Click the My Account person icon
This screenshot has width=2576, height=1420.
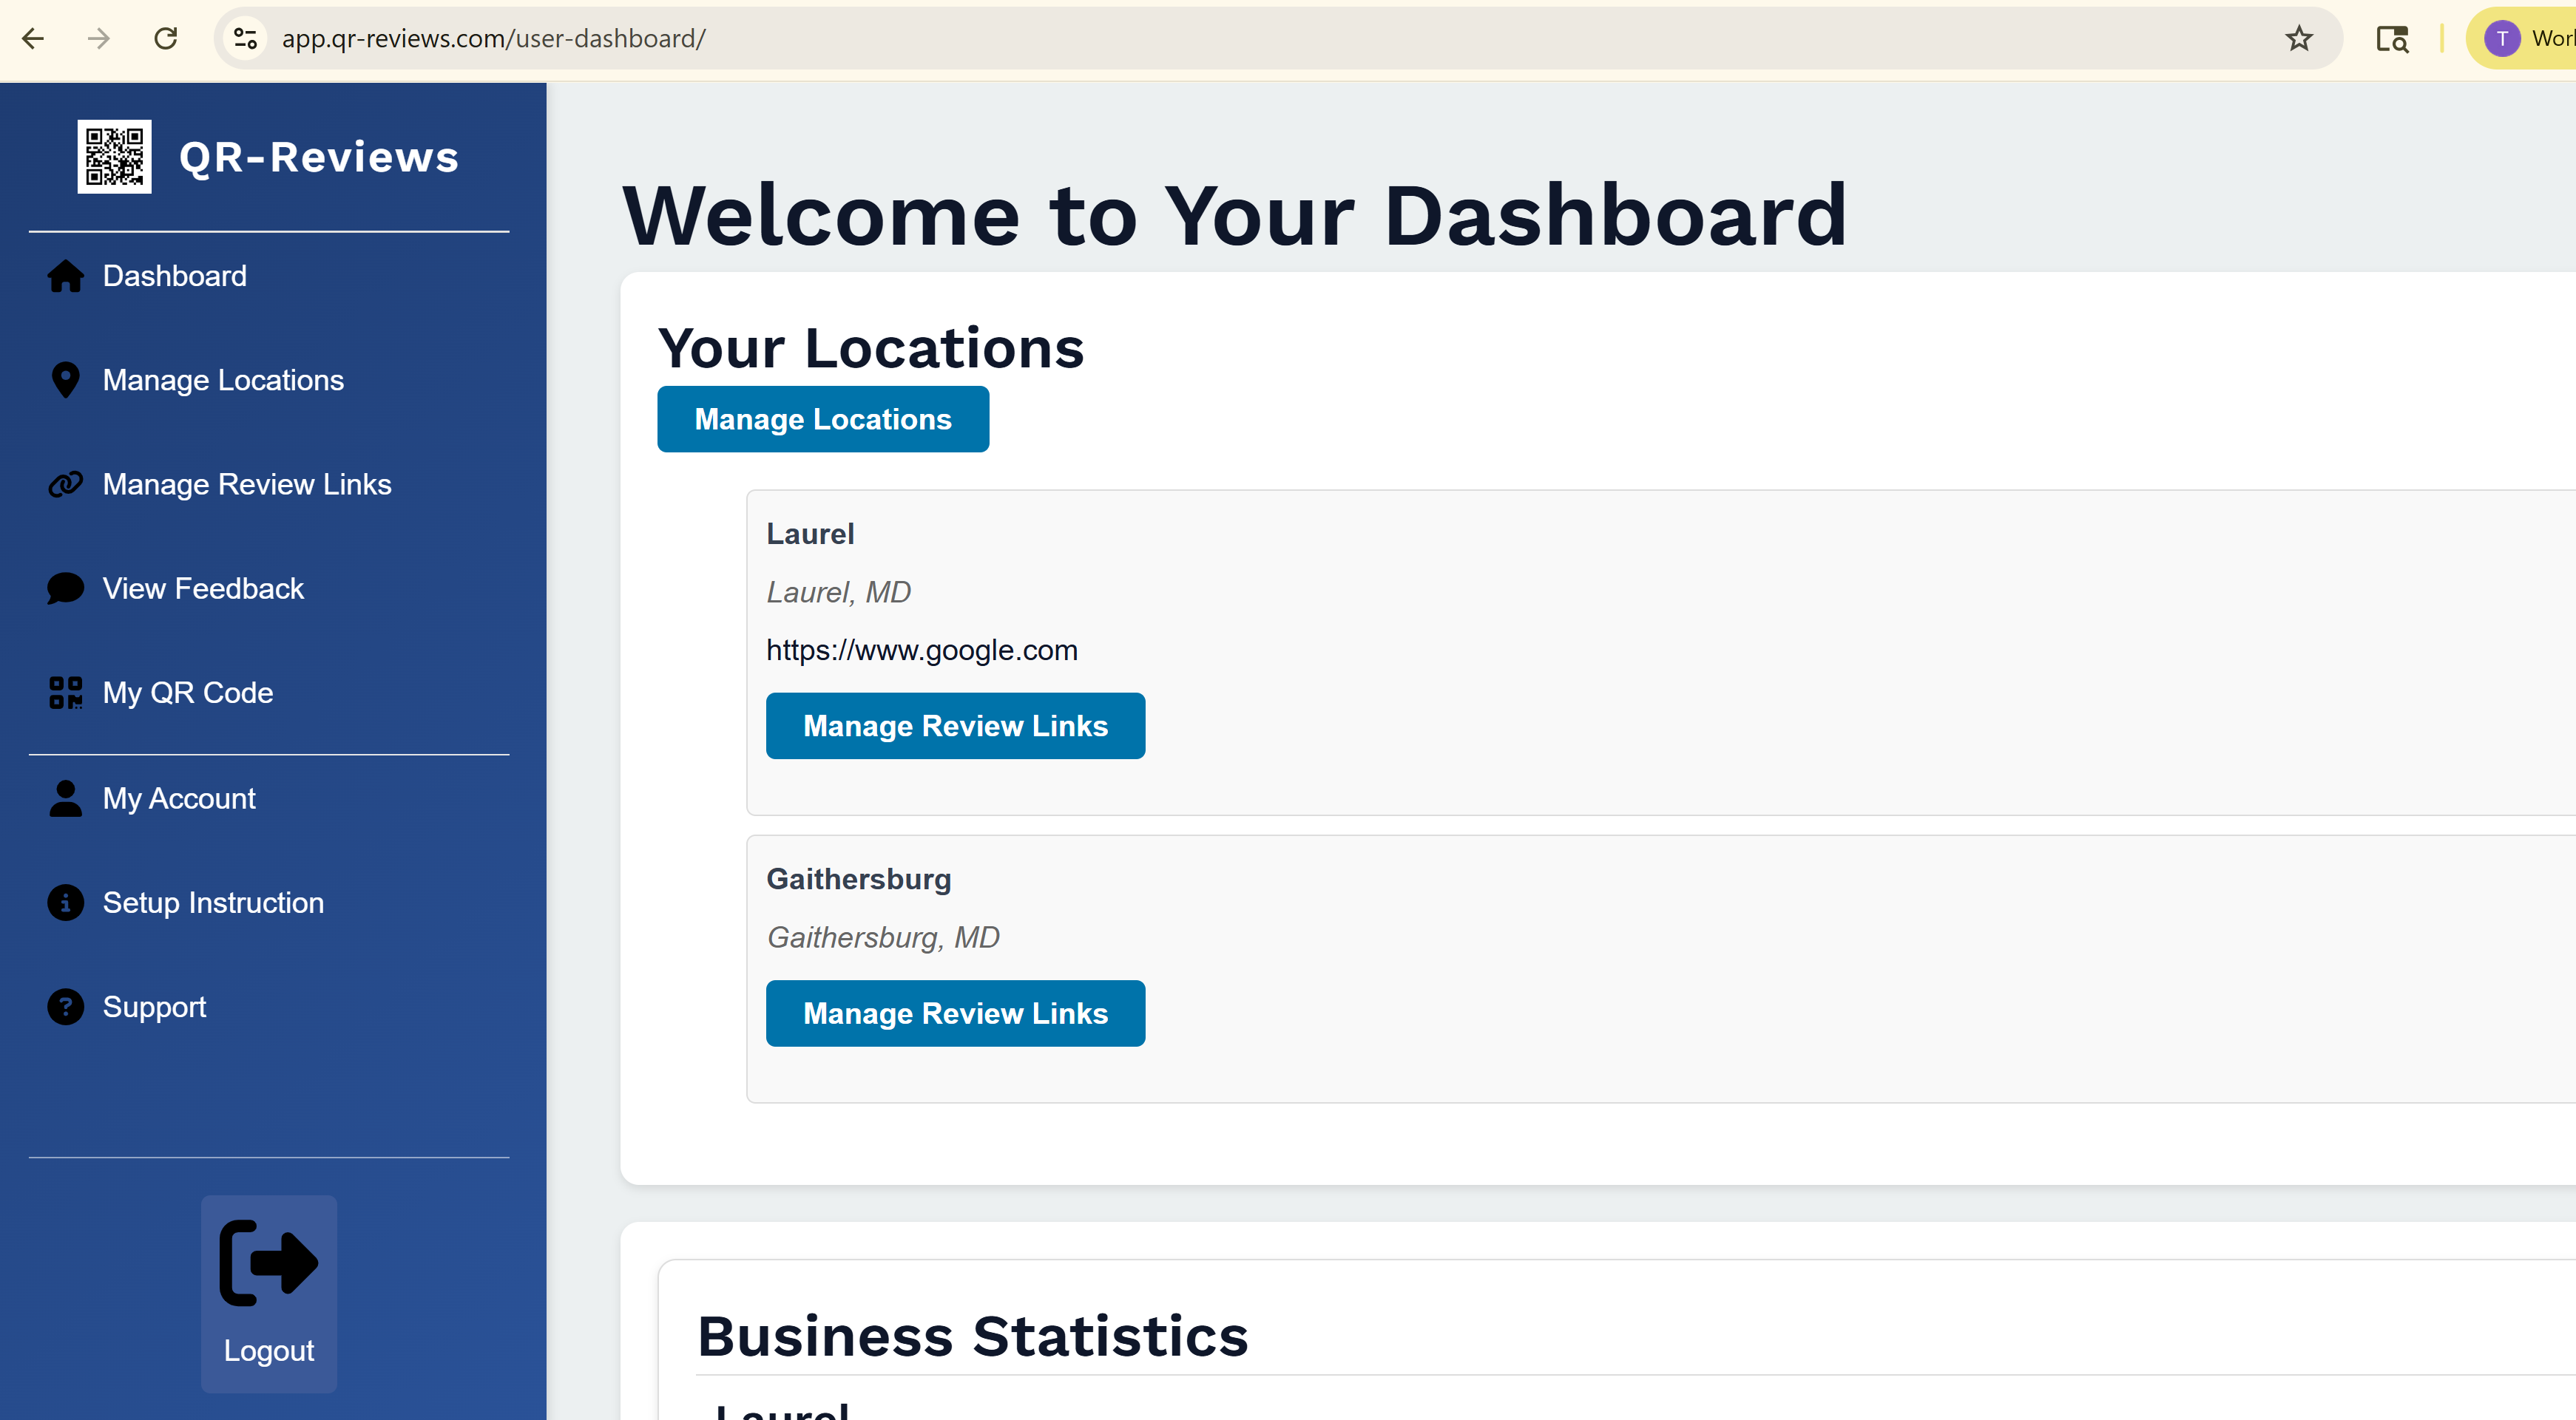65,798
